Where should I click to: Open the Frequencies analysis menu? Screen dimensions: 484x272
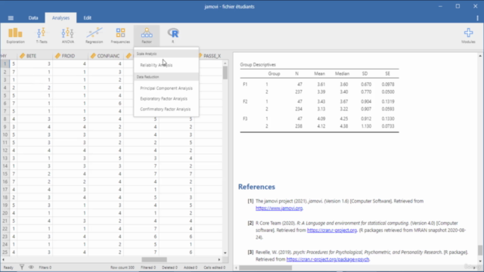click(120, 36)
